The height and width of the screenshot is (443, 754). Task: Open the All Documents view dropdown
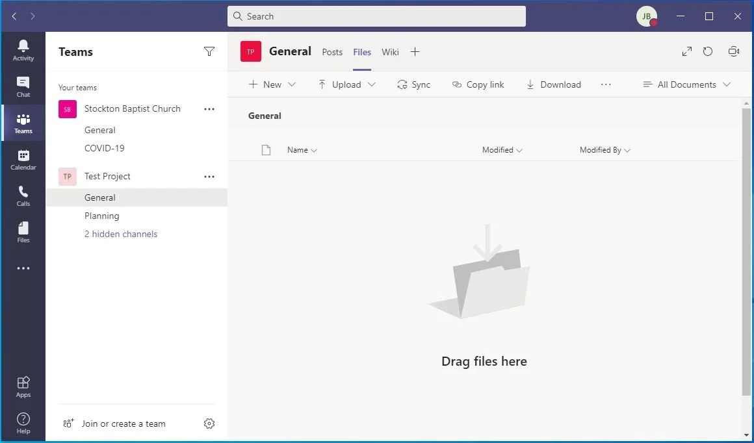(686, 84)
